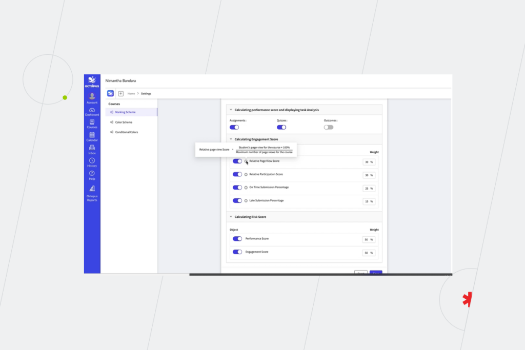
Task: Collapse the Calculating Risk Score section
Action: tap(231, 217)
